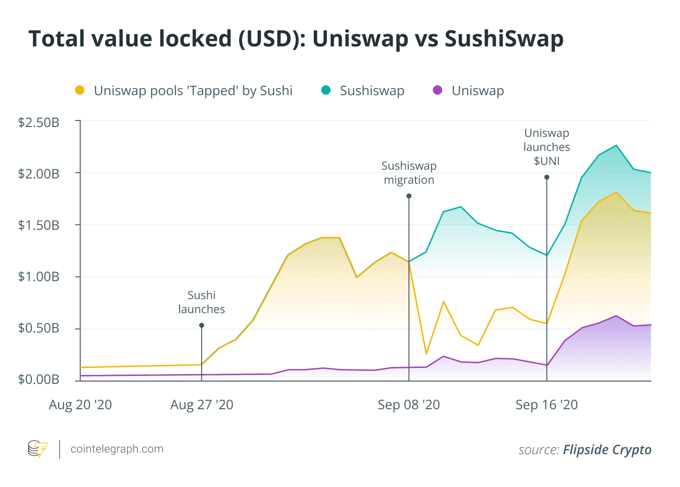Click the Flipside Crypto source text
680x487 pixels.
point(607,450)
